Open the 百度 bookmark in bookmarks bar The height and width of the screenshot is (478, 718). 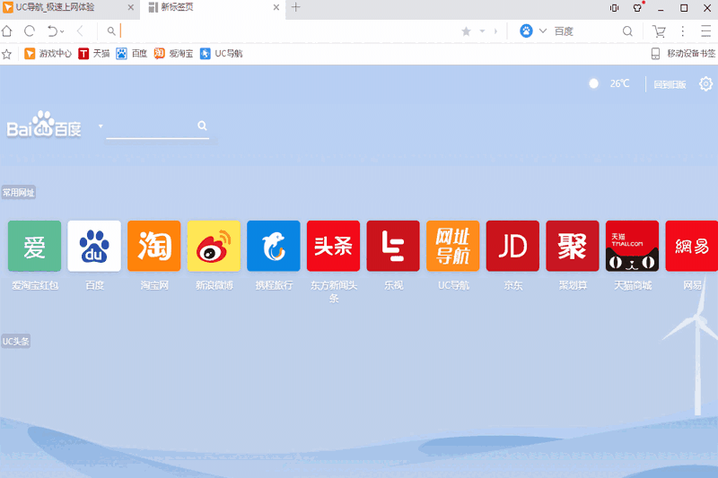point(131,54)
